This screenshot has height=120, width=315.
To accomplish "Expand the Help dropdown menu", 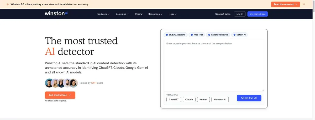I will [x=173, y=14].
